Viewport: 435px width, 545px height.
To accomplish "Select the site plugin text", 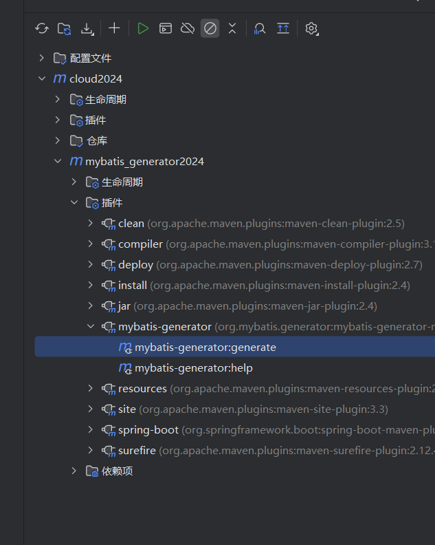I will tap(127, 409).
